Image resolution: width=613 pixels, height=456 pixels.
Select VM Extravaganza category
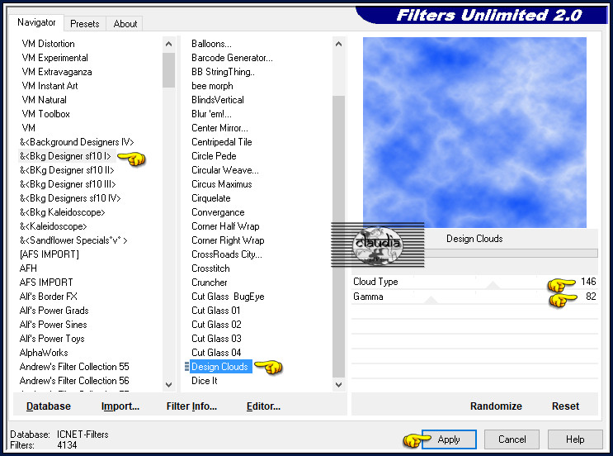57,72
